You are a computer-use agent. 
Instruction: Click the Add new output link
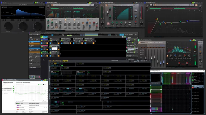[x=6, y=94]
